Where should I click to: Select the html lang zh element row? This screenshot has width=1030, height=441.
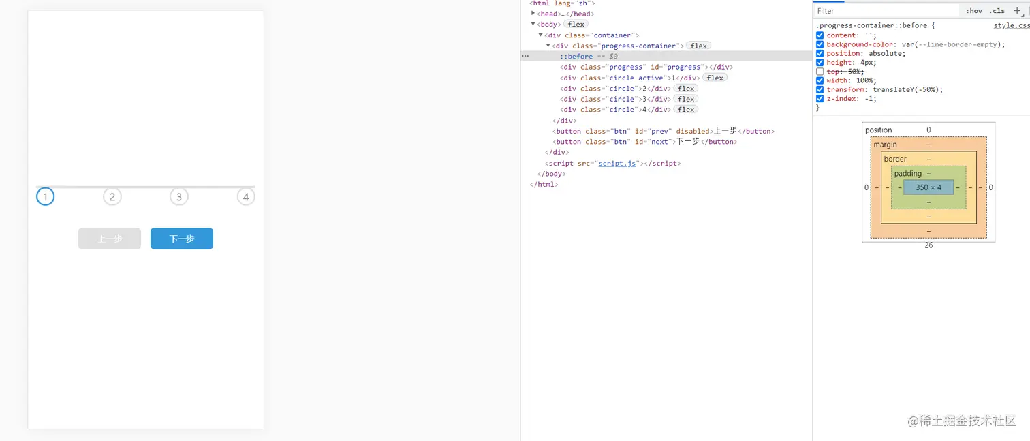[562, 3]
